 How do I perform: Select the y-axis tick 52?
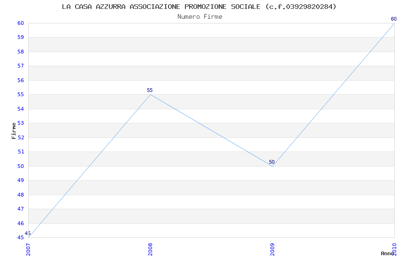21,137
